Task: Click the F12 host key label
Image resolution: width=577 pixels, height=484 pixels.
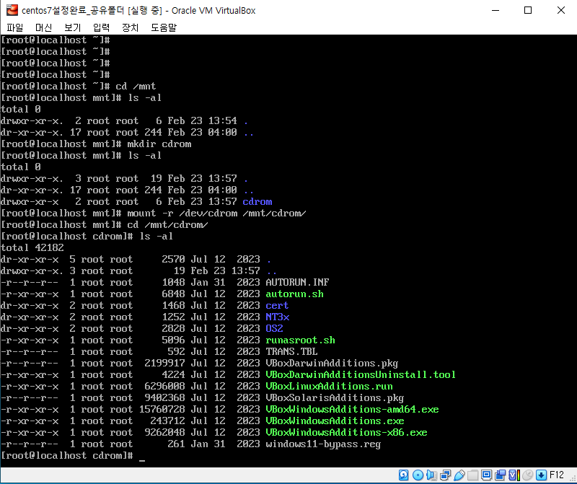Action: 557,475
